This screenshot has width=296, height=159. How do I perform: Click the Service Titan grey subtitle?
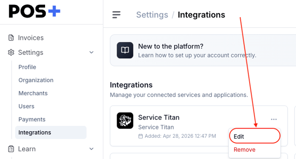(x=156, y=127)
